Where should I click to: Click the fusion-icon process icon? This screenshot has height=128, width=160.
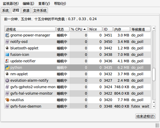[7, 55]
